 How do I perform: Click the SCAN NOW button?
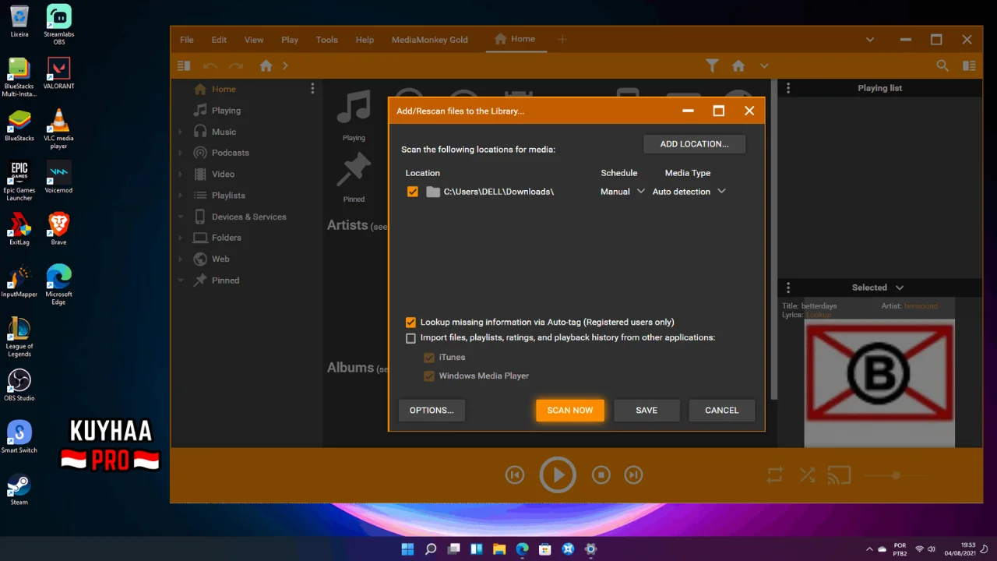point(569,410)
